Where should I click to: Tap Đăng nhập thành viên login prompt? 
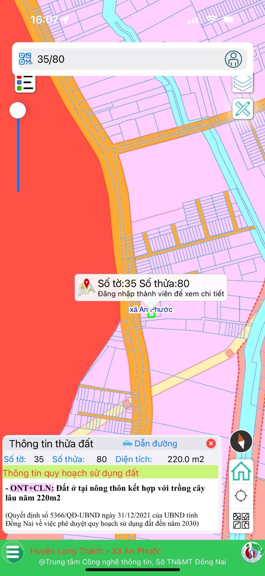tap(161, 294)
